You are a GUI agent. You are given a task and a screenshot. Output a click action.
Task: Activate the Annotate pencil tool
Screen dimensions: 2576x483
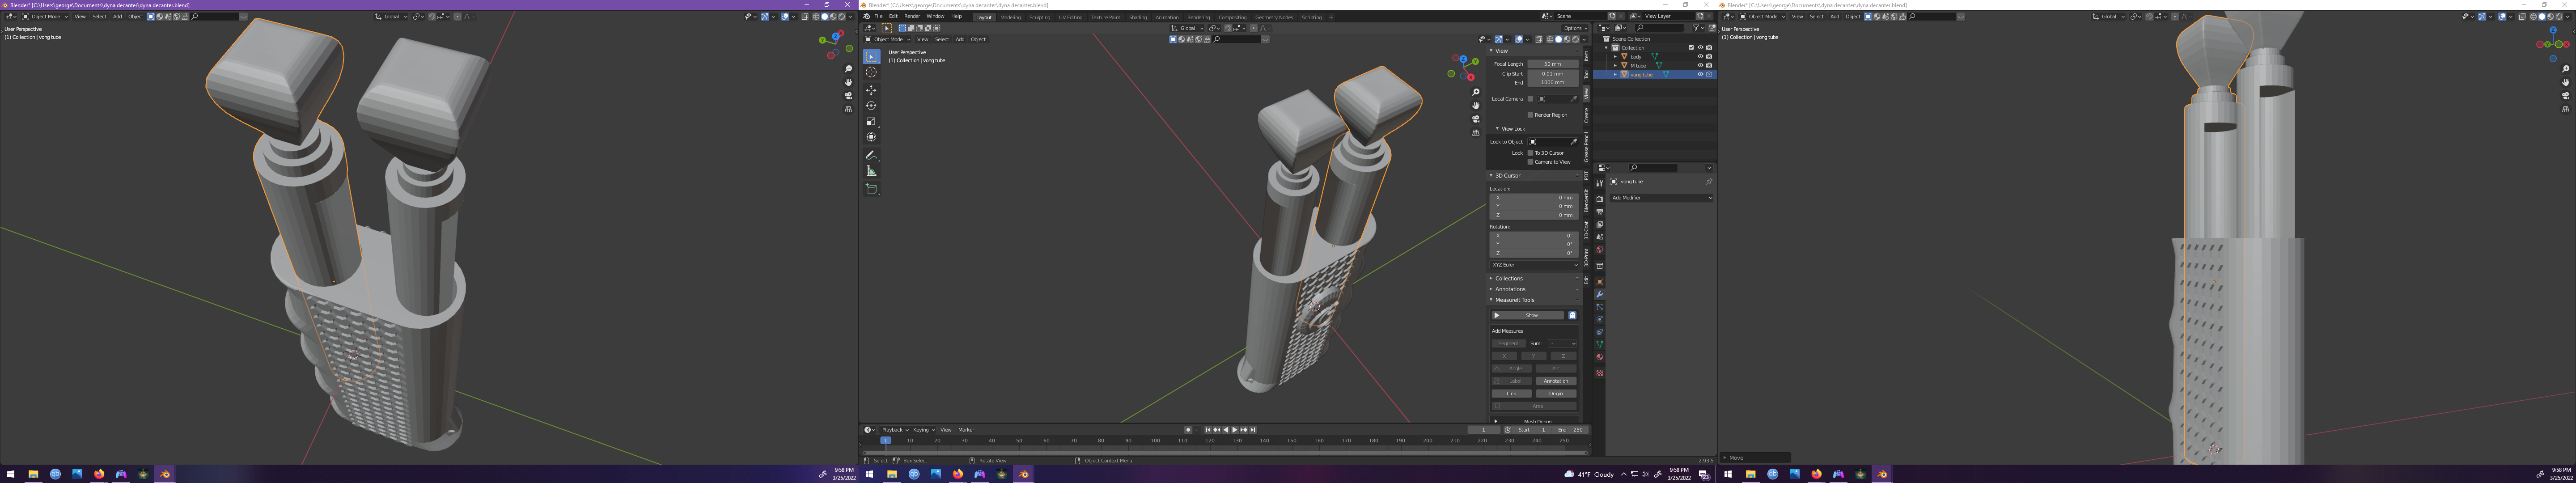pyautogui.click(x=871, y=156)
